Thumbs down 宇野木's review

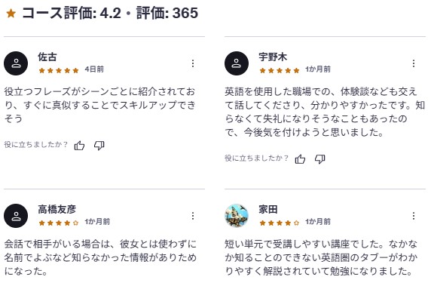coord(320,159)
